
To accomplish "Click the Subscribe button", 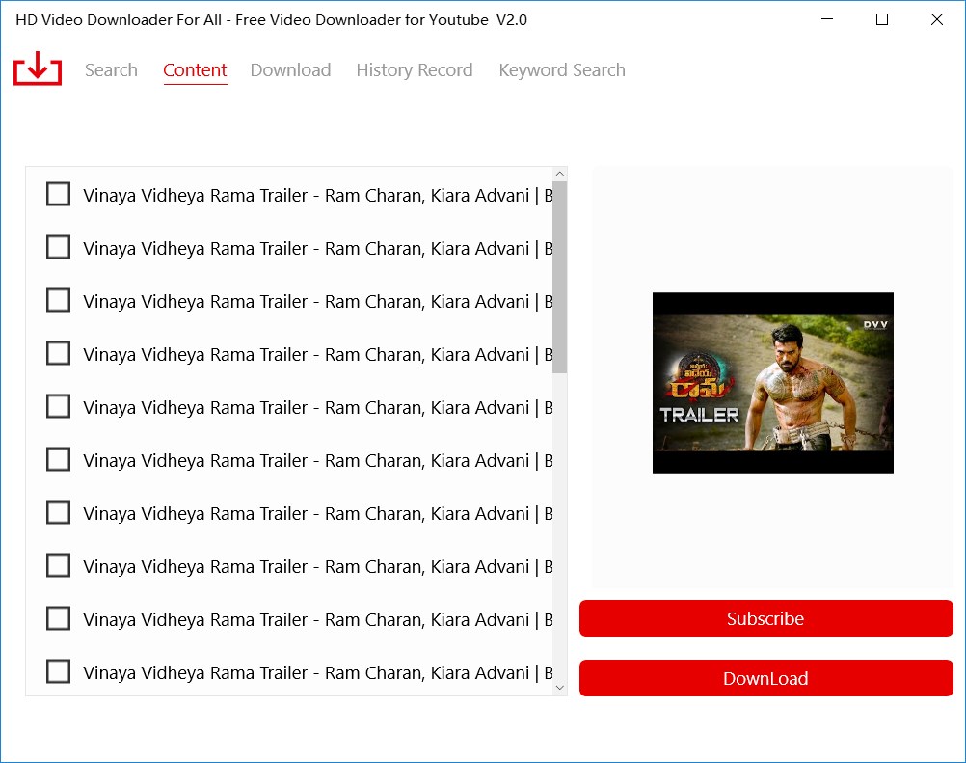I will 765,618.
